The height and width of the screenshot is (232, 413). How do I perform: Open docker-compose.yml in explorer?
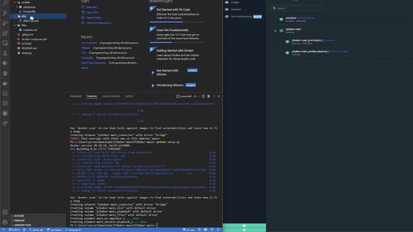[x=34, y=39]
